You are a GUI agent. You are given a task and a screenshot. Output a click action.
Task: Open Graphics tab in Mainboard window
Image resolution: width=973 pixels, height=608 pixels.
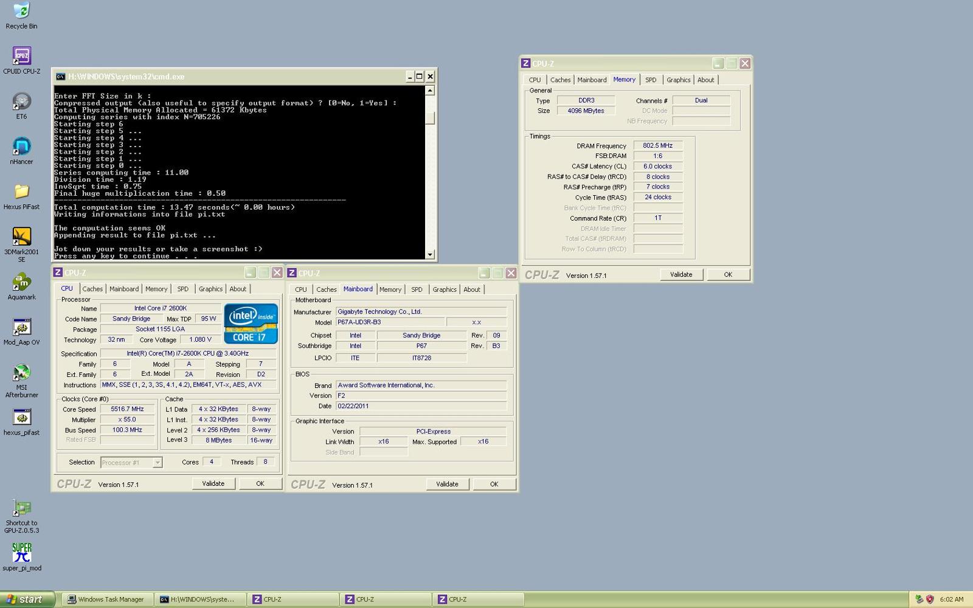point(445,289)
